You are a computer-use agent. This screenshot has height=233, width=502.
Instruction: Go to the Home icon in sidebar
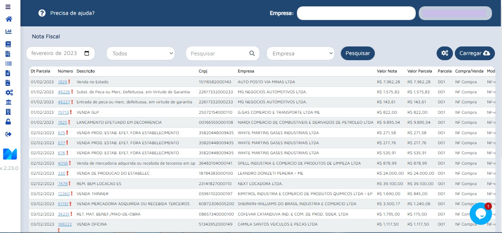click(x=8, y=19)
